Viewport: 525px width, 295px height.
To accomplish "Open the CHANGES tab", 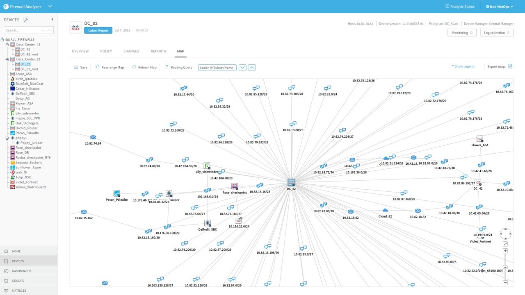I will pyautogui.click(x=131, y=51).
